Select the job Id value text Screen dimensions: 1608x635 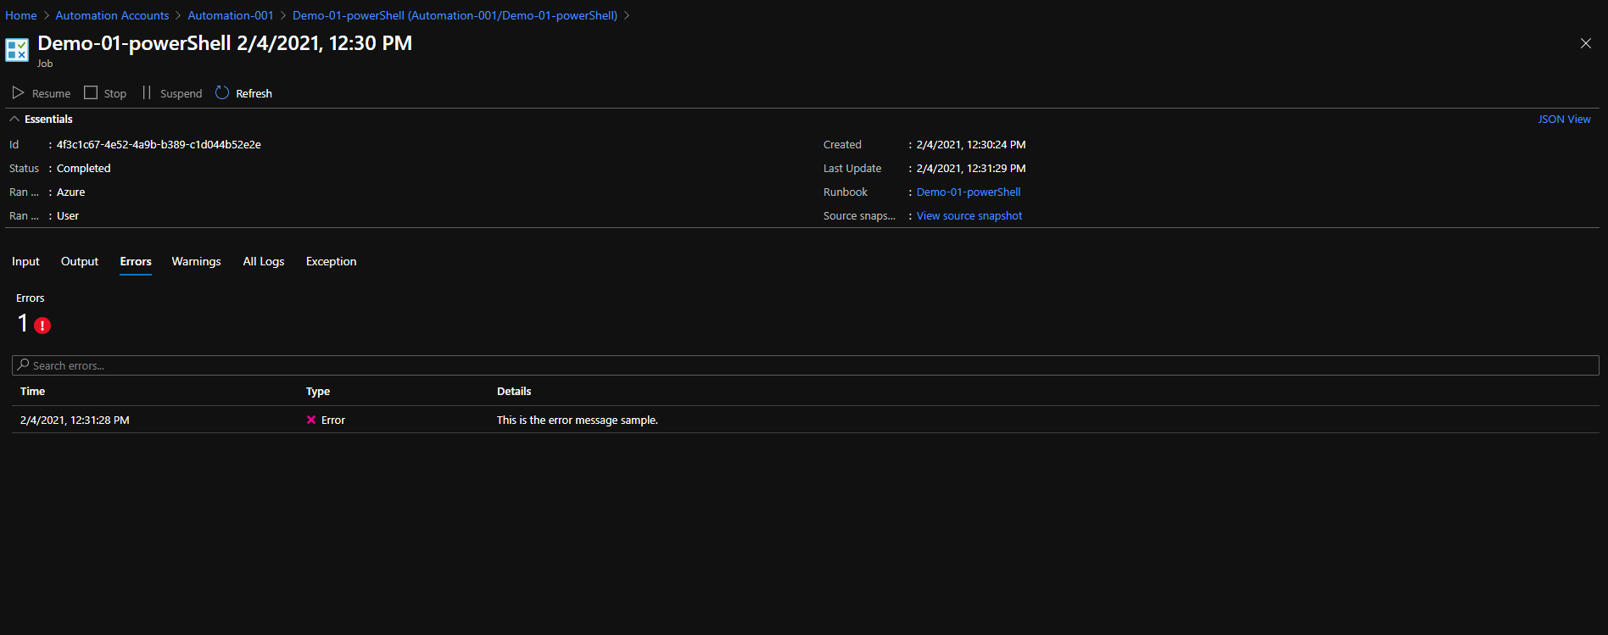coord(159,144)
